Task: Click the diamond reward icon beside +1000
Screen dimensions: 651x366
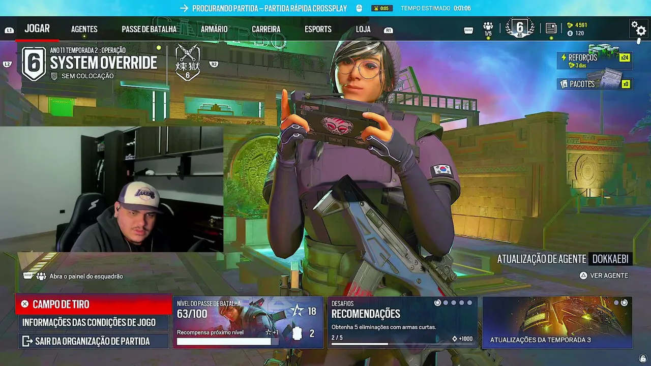Action: [455, 339]
